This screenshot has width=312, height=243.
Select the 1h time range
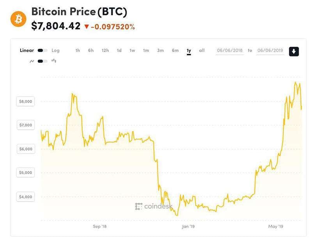[78, 50]
